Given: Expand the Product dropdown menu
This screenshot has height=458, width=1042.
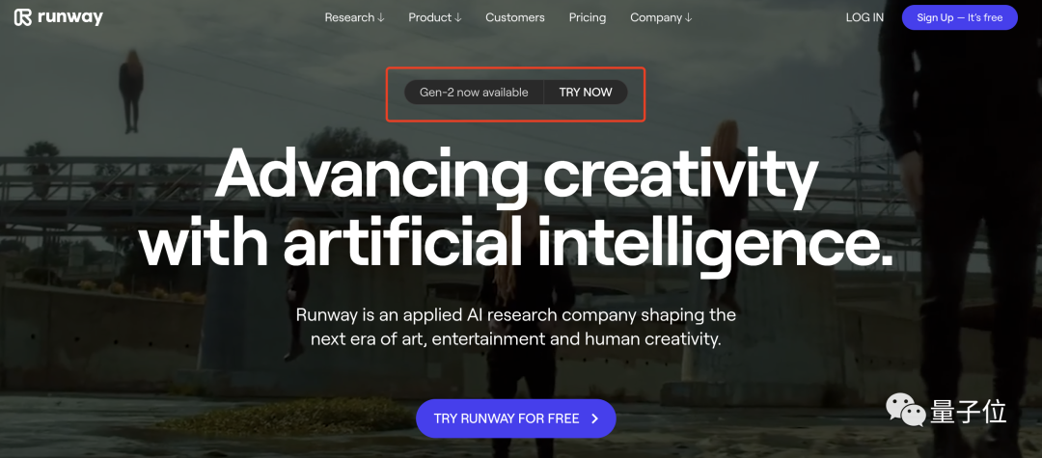Looking at the screenshot, I should click(434, 18).
